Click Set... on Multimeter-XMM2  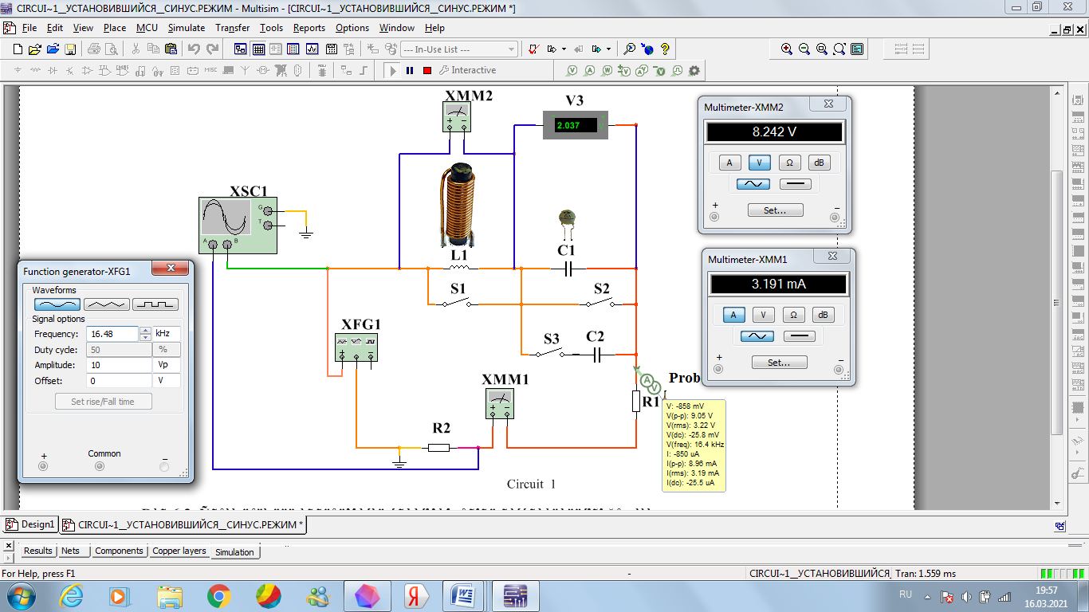click(x=775, y=210)
